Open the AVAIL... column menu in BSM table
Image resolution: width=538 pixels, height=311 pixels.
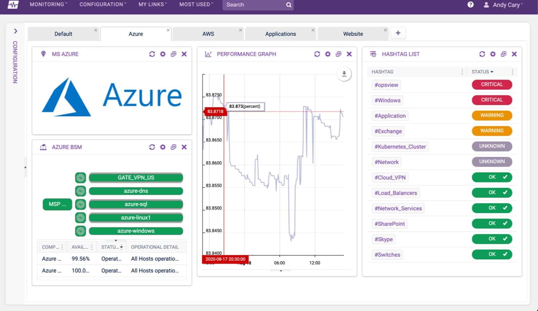click(x=92, y=247)
